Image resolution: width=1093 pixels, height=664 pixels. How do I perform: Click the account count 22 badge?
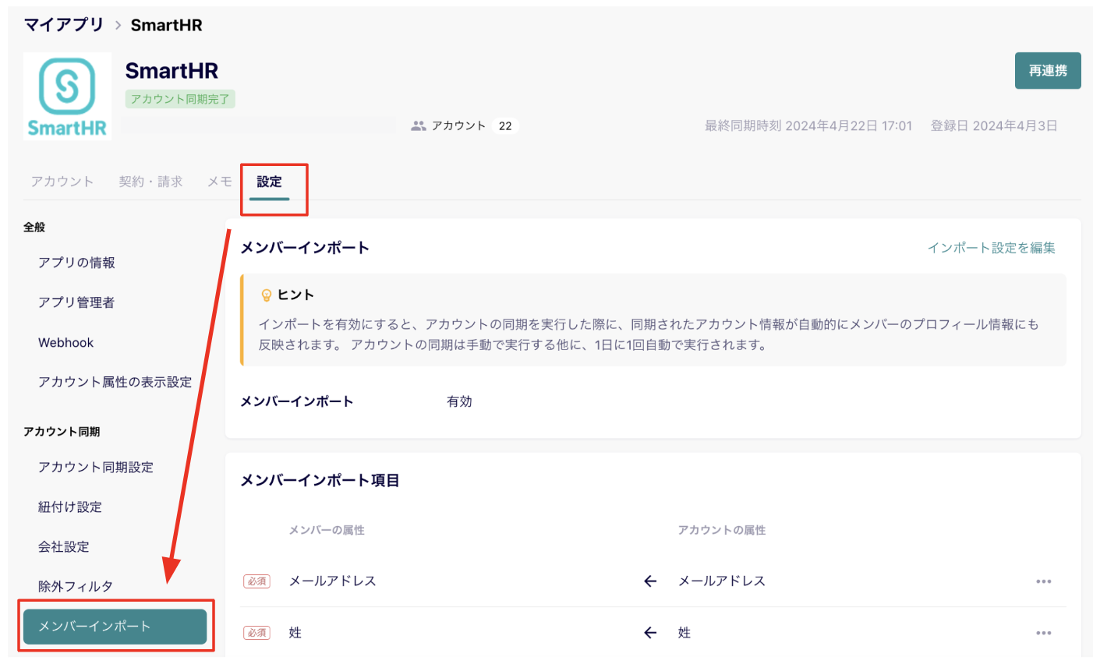tap(505, 125)
